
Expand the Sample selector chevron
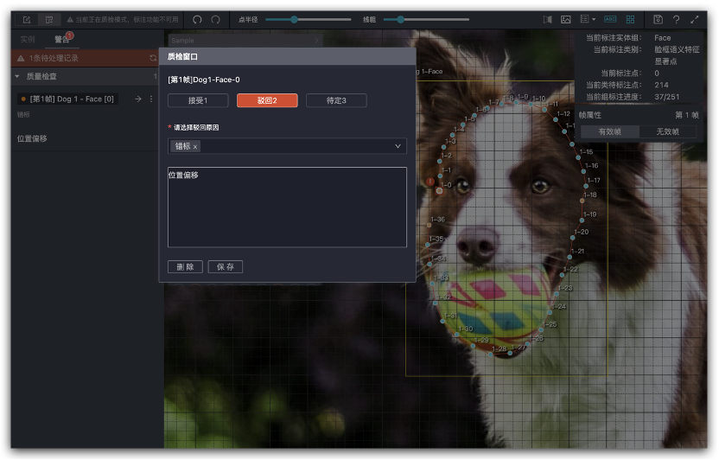pyautogui.click(x=316, y=41)
